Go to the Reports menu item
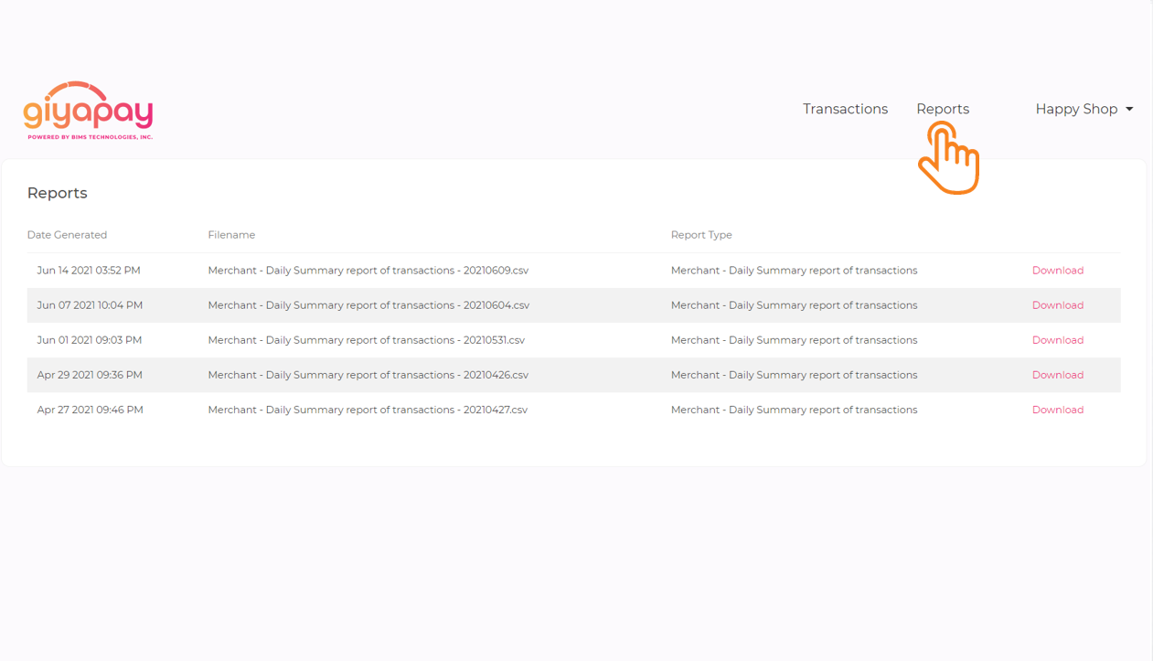Viewport: 1153px width, 661px height. (x=942, y=109)
